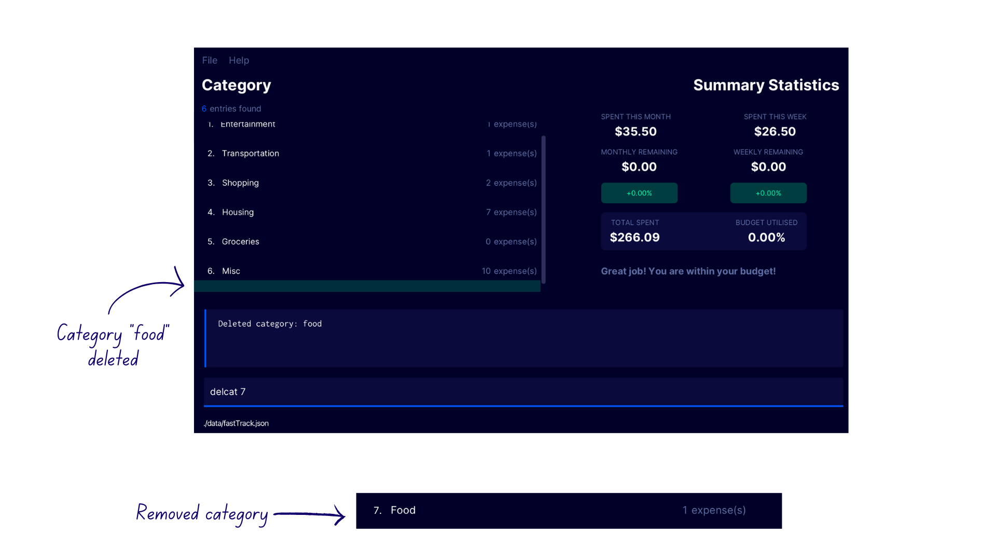Click the Spent This Week $26.50 value
996x560 pixels.
[775, 132]
